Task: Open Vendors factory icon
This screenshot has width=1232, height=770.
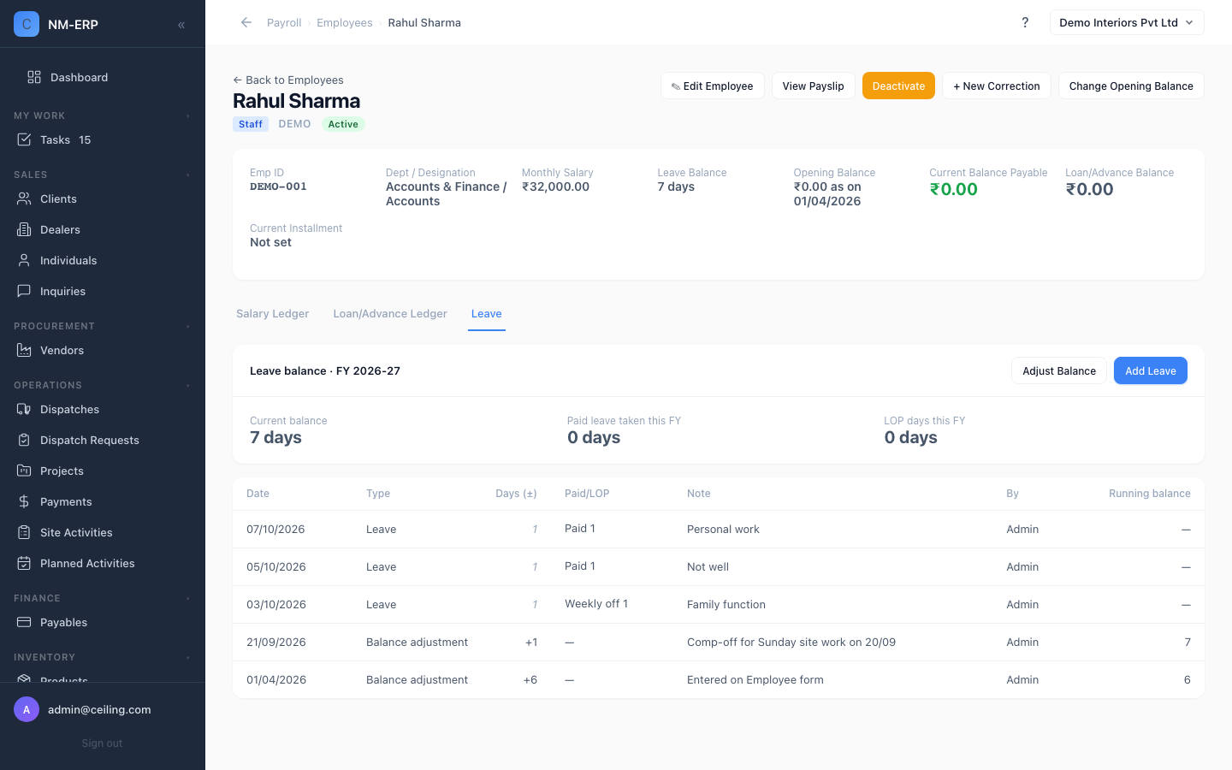Action: [x=24, y=350]
